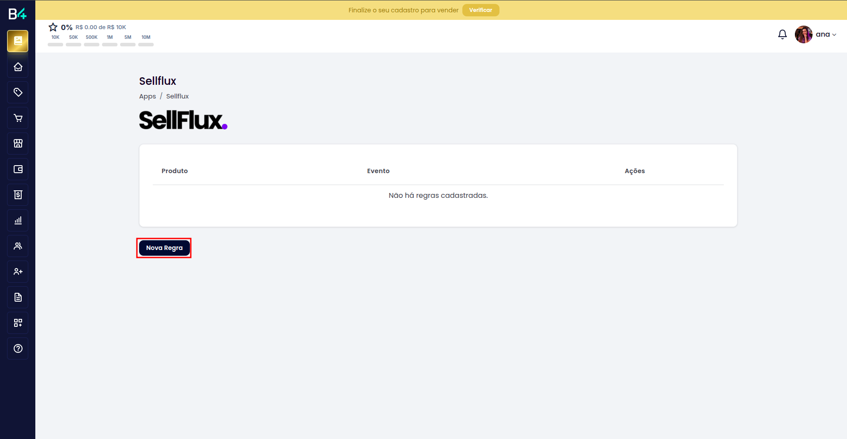Open the shopping cart sidebar icon

coord(18,118)
